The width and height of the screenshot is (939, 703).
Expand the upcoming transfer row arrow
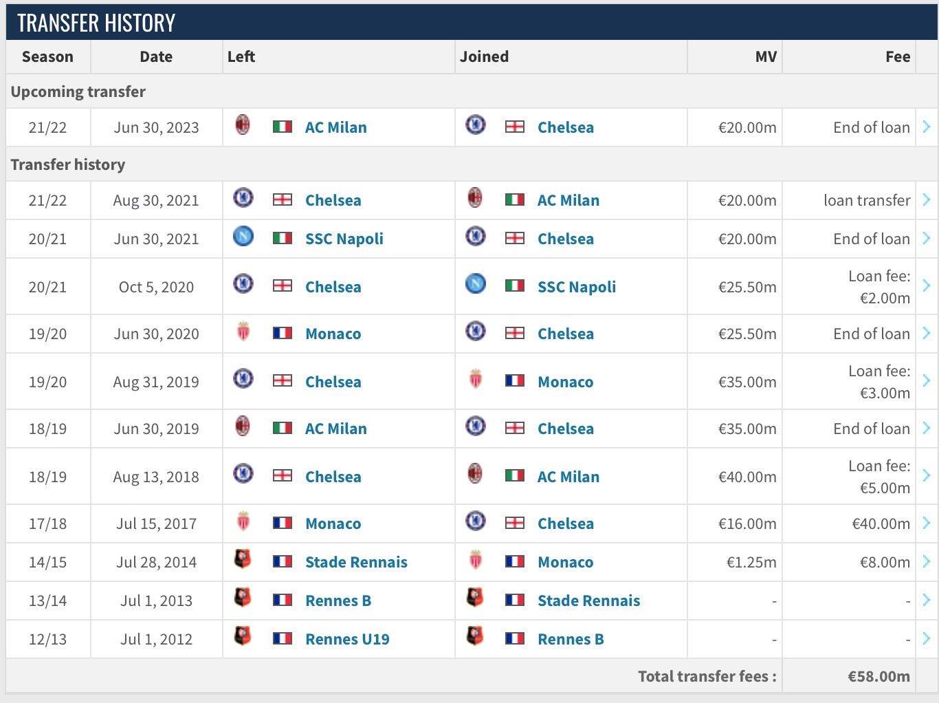pos(927,127)
